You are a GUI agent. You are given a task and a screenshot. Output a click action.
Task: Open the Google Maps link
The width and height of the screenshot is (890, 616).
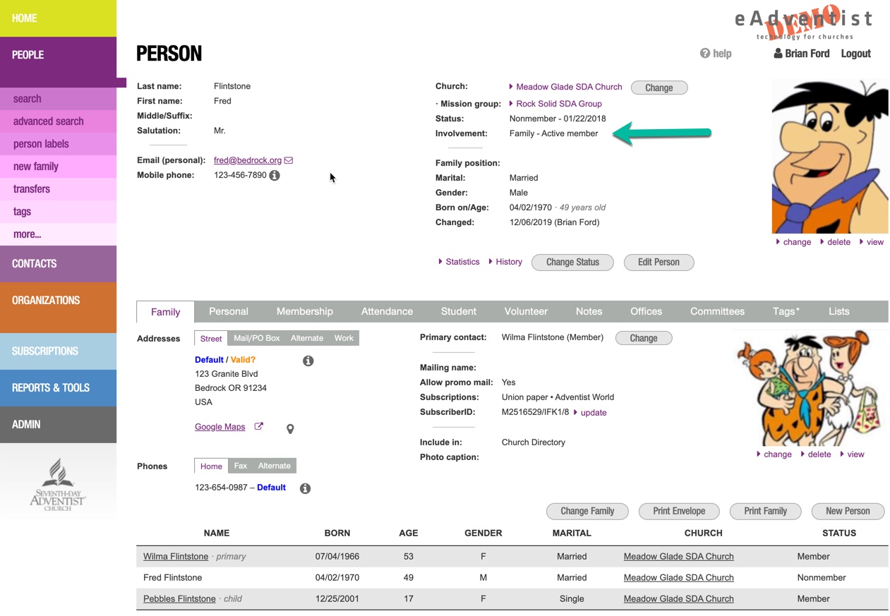pyautogui.click(x=220, y=427)
